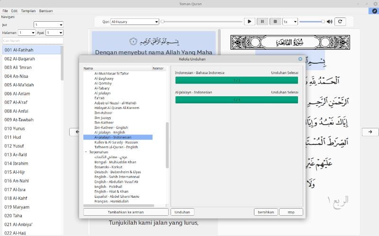This screenshot has width=379, height=236.
Task: Select English - Pickthall translation
Action: click(x=108, y=186)
